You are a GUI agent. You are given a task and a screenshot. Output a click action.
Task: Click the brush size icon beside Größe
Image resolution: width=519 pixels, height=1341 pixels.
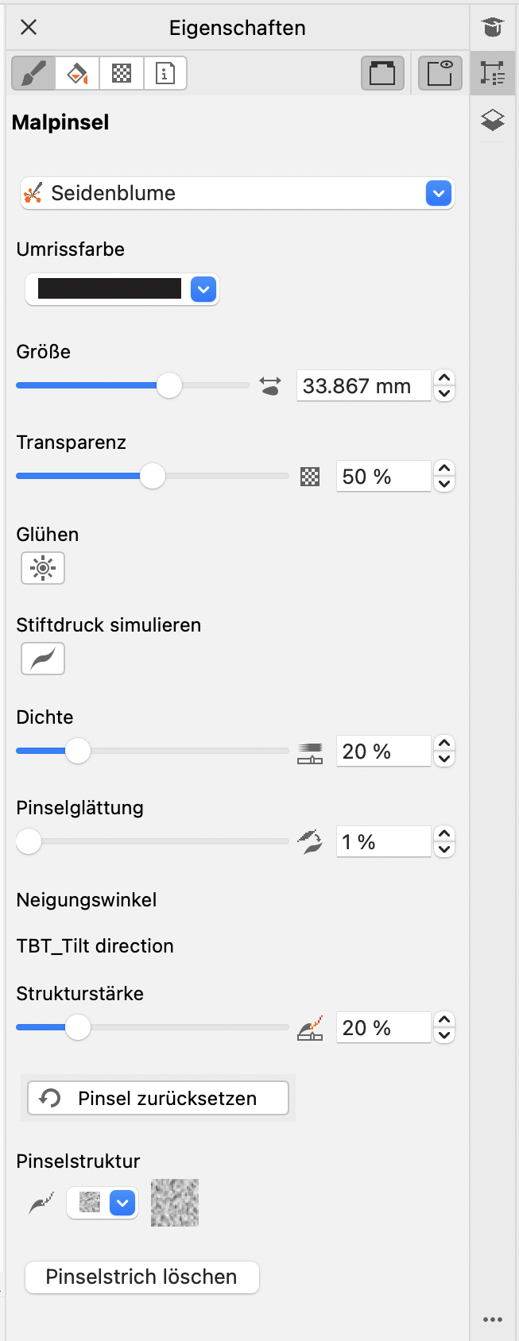[x=270, y=386]
